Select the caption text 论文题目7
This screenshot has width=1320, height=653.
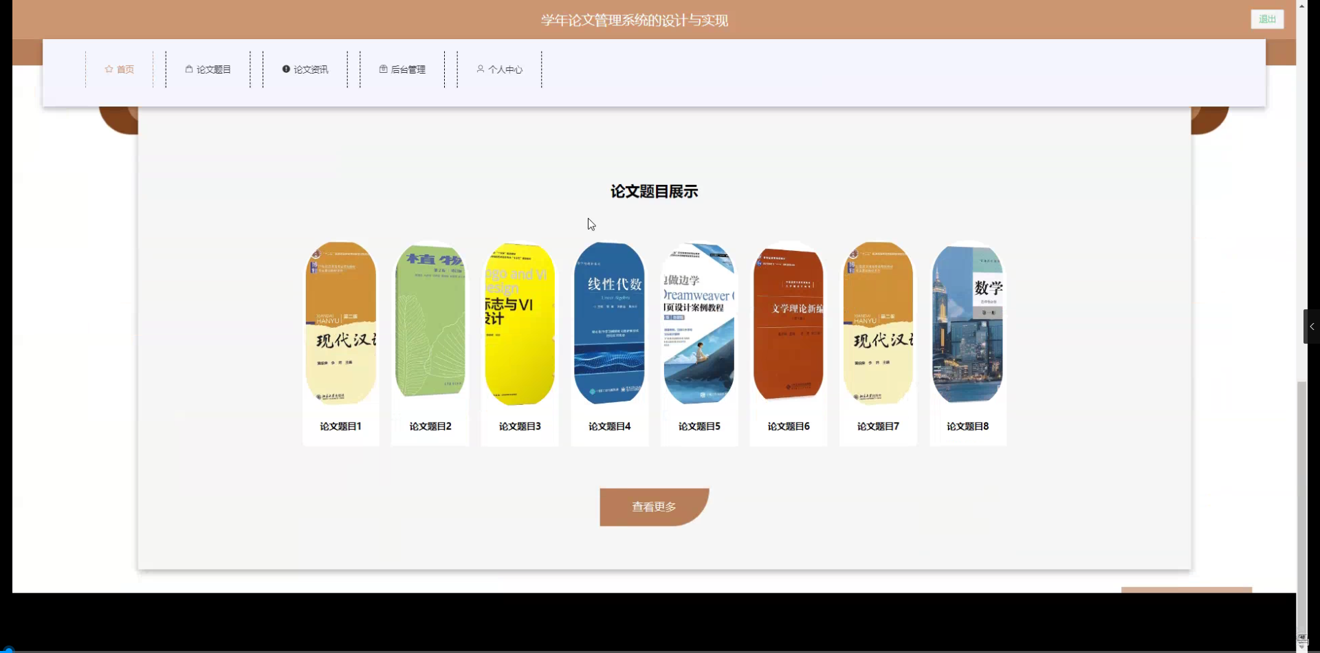pyautogui.click(x=879, y=426)
